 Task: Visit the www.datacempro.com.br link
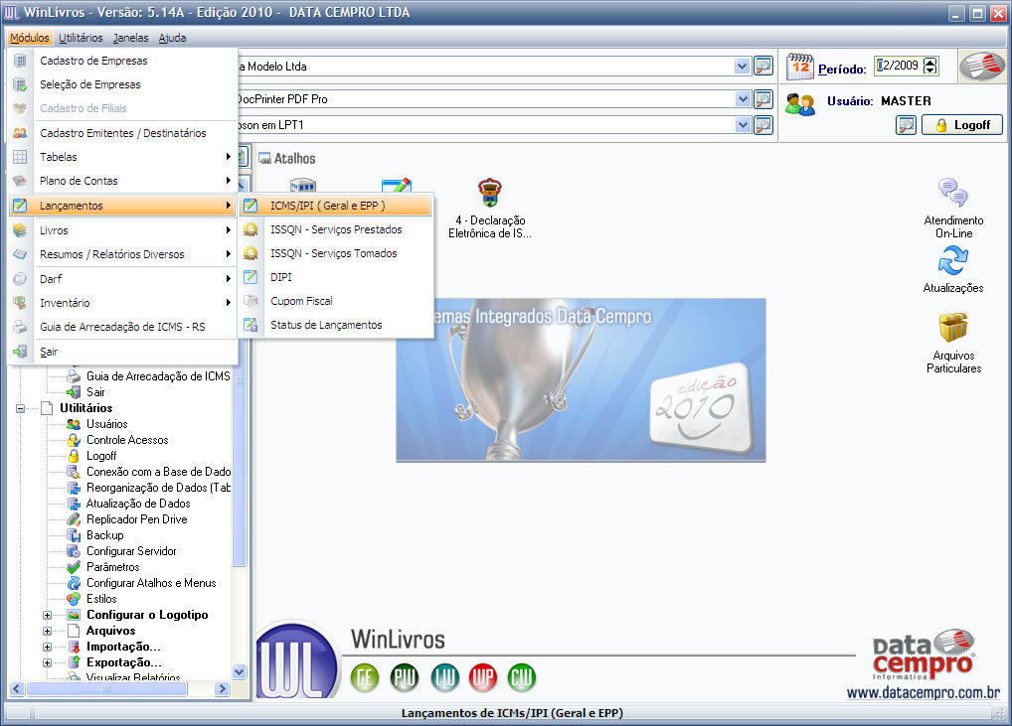(923, 693)
